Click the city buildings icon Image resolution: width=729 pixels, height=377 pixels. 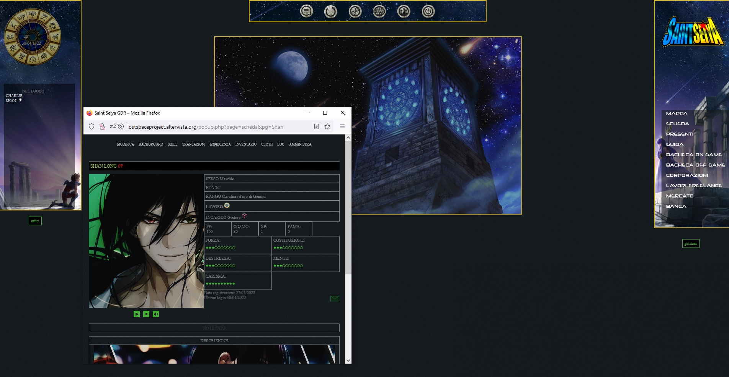tap(404, 11)
